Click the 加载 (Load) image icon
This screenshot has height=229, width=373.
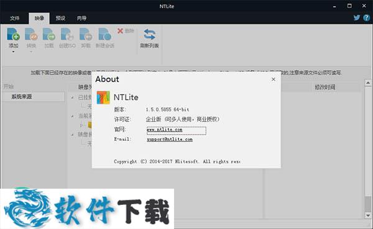click(x=48, y=34)
